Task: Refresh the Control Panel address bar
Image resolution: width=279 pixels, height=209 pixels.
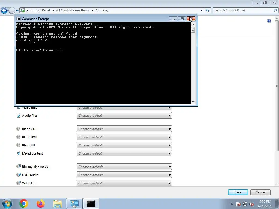Action: pos(208,11)
